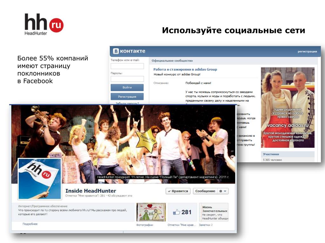325x243 pixels.
Task: Click the Inside HeadHunter page title
Action: pos(91,191)
